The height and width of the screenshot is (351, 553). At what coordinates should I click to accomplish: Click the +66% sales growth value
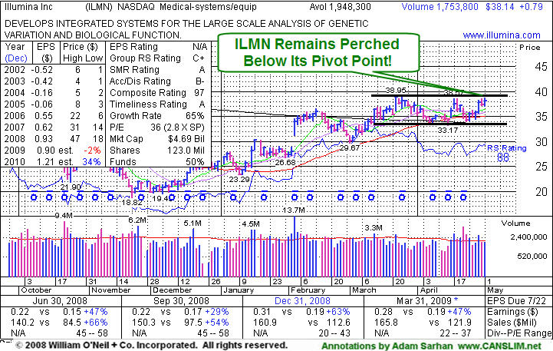pos(96,323)
